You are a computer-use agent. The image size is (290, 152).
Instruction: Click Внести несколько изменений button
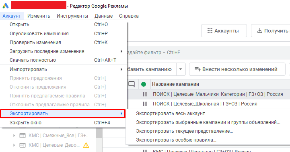coord(237,69)
